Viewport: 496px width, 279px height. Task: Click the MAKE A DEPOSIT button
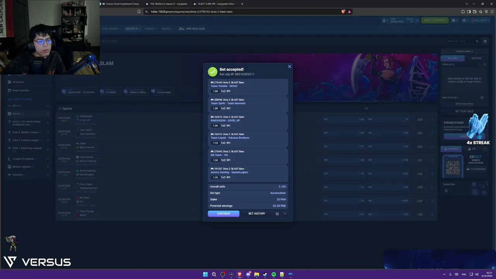[435, 20]
